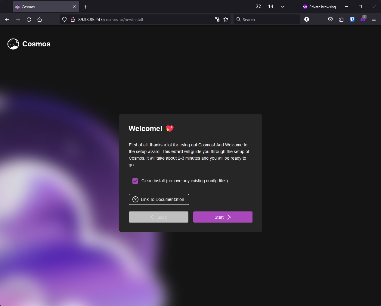Select the Cosmos browser tab
This screenshot has width=381, height=306.
pos(46,7)
